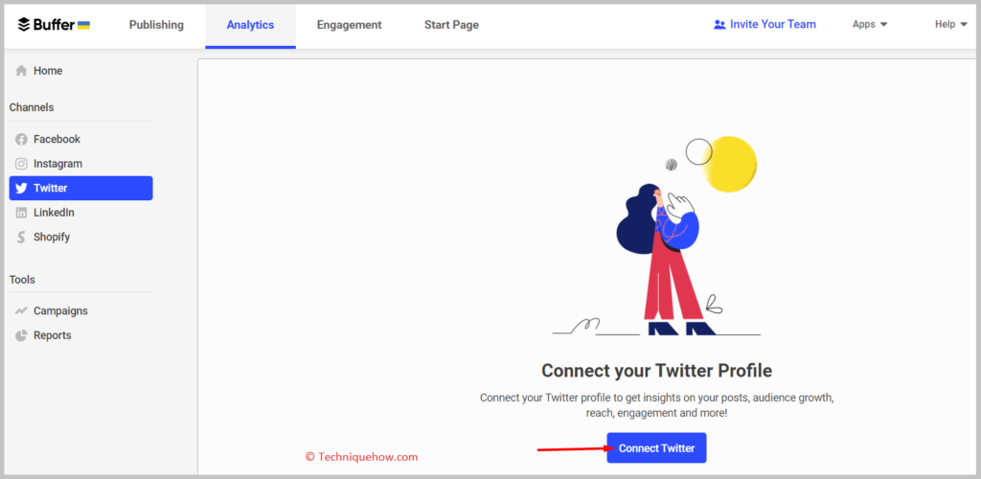Click the Invite Your Team people icon

click(x=719, y=24)
